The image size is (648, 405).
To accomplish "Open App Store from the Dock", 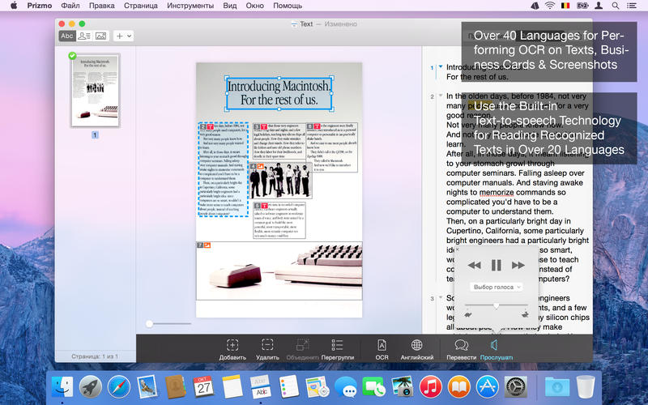I will coord(488,387).
